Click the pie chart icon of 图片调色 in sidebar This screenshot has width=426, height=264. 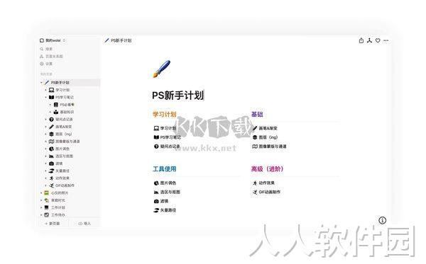[x=51, y=149]
